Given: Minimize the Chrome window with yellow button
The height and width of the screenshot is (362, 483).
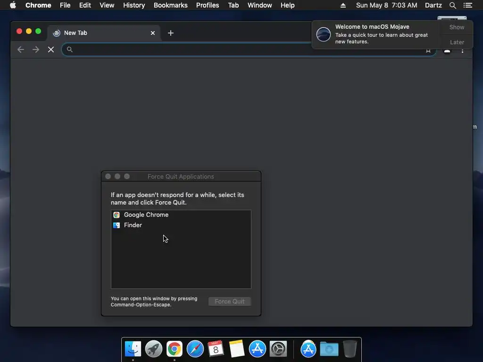Looking at the screenshot, I should [29, 32].
